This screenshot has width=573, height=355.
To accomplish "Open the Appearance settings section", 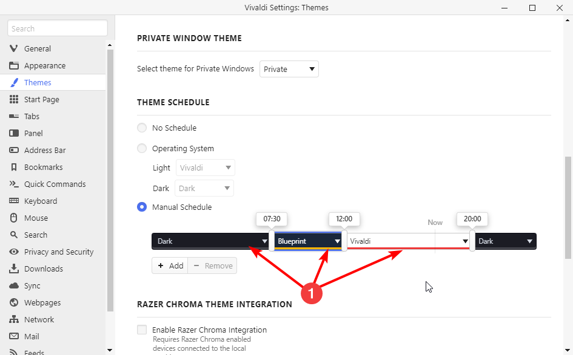I will [x=45, y=65].
